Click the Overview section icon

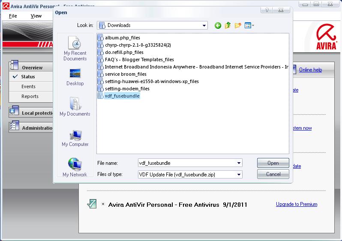tap(14, 65)
